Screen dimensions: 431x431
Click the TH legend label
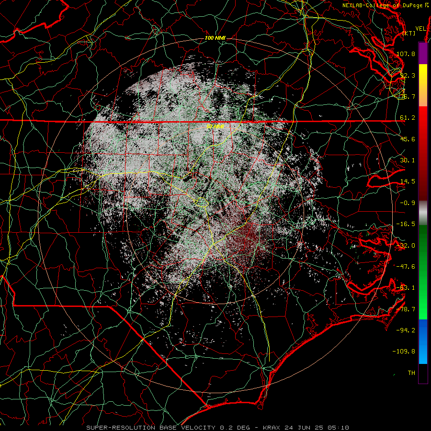tap(411, 373)
